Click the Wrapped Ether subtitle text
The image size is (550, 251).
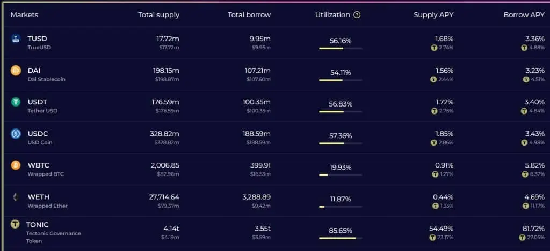click(x=48, y=206)
